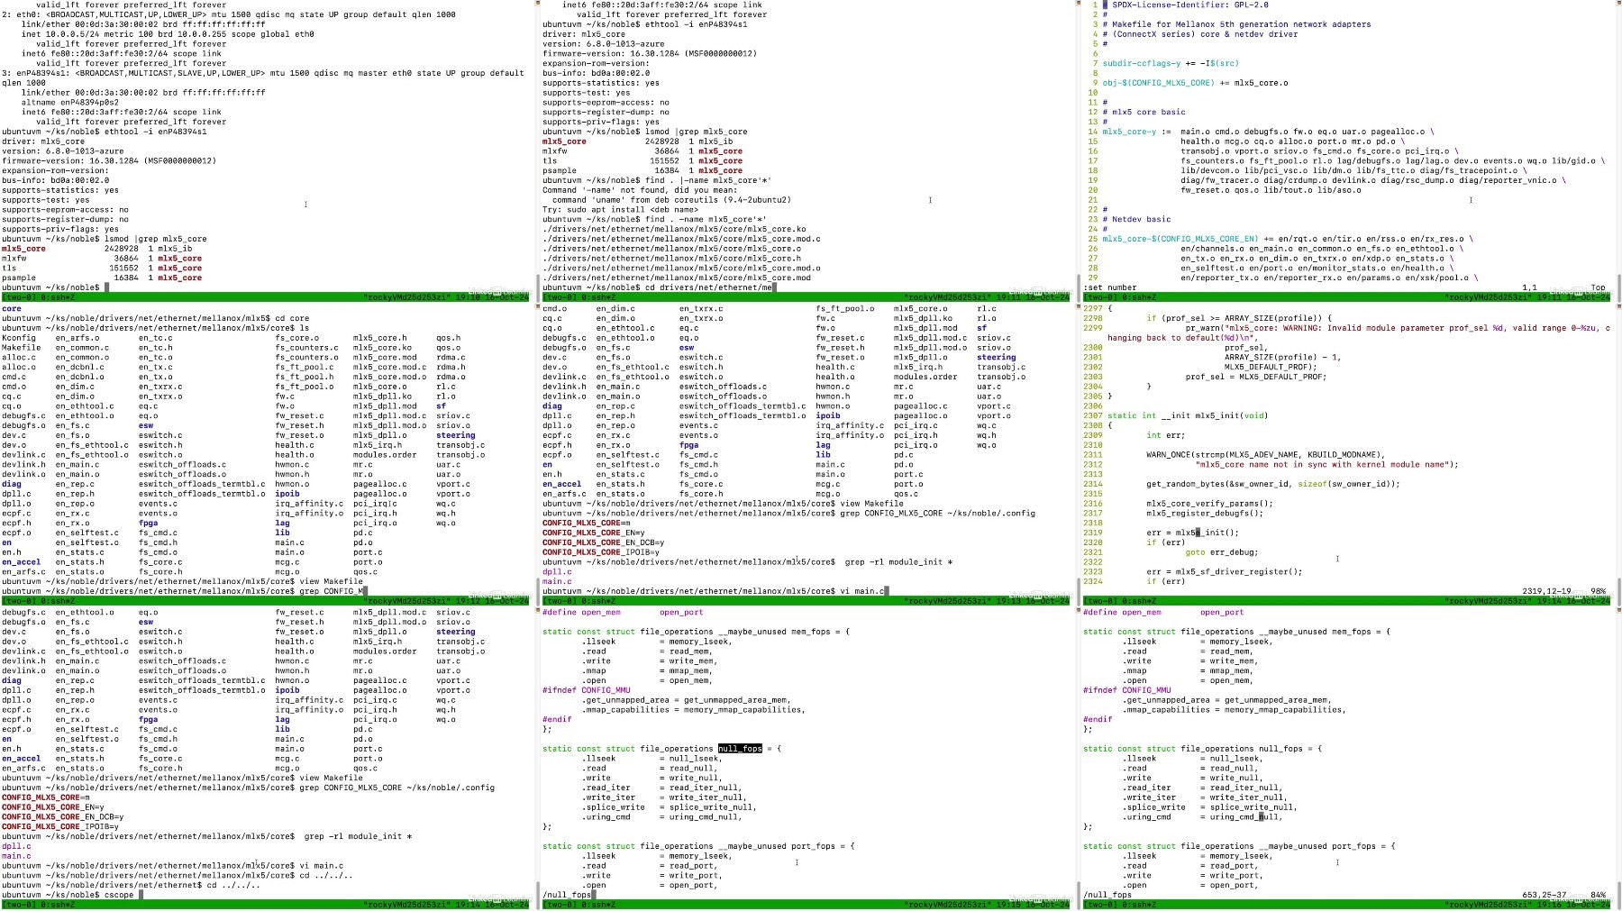1622x911 pixels.
Task: Click the 'goto err_debug;' statement
Action: coord(1221,552)
